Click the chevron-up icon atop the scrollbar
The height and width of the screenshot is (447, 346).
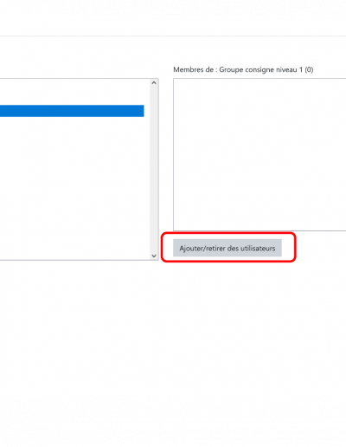(154, 83)
